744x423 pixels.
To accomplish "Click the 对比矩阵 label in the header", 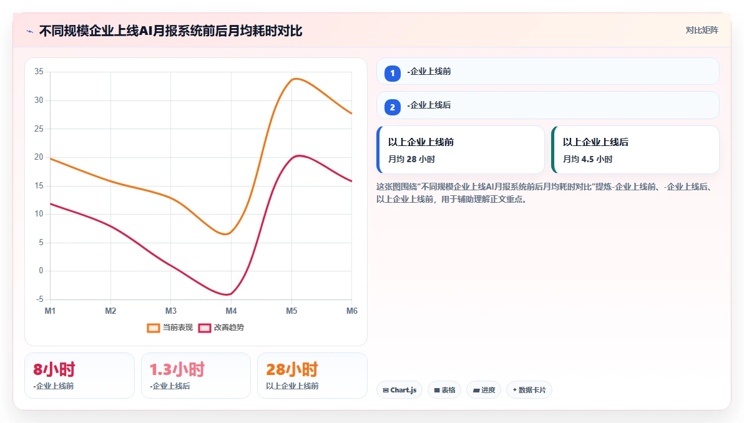I will [702, 31].
